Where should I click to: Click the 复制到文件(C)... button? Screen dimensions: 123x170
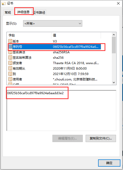[101, 138]
